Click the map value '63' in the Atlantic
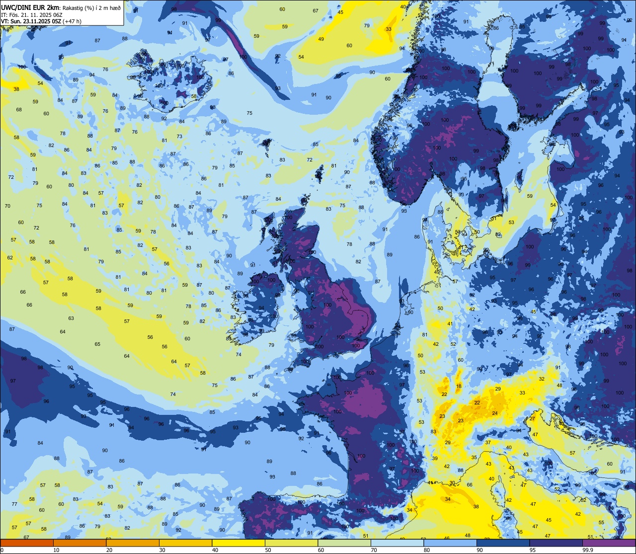 pyautogui.click(x=71, y=318)
